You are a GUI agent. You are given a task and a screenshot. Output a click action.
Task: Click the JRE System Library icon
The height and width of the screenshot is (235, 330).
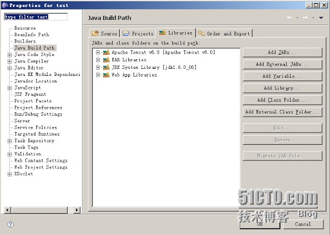106,68
